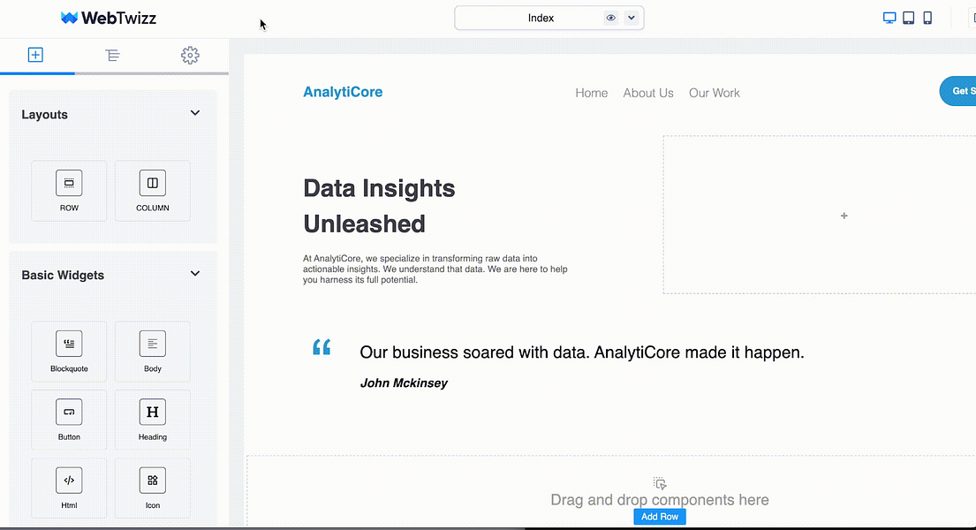Choose the Icon widget

coord(153,488)
